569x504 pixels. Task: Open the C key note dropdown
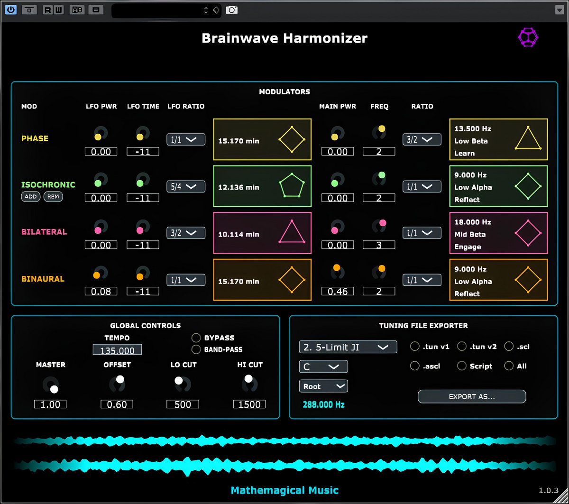coord(323,367)
